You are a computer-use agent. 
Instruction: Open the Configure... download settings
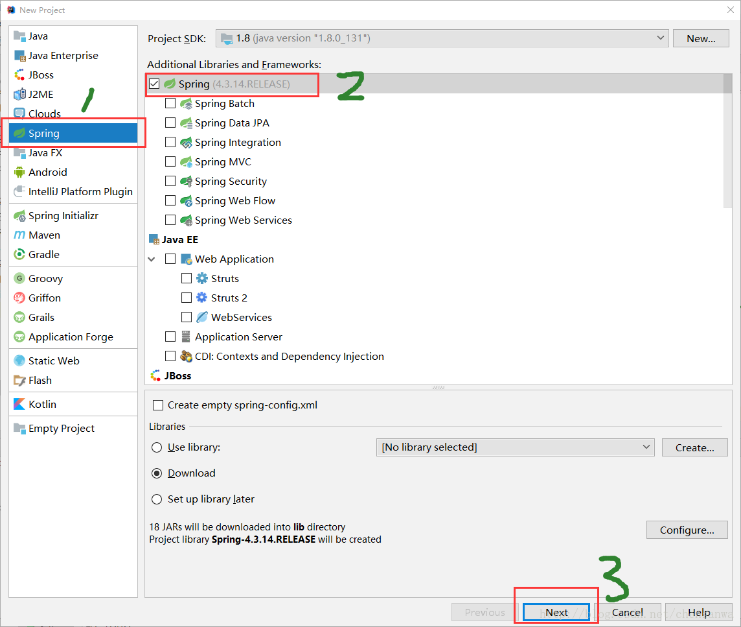point(687,530)
